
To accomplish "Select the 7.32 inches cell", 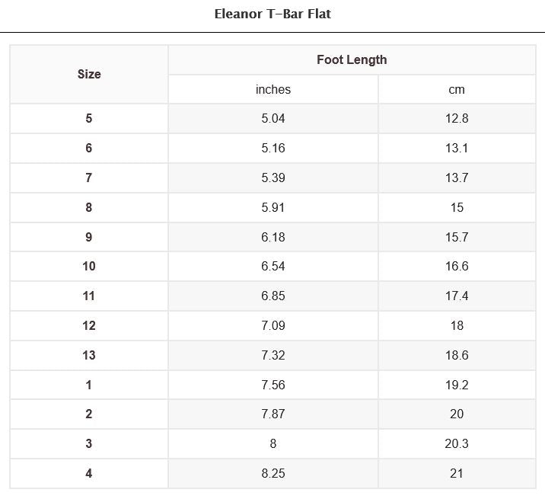I will pos(273,355).
